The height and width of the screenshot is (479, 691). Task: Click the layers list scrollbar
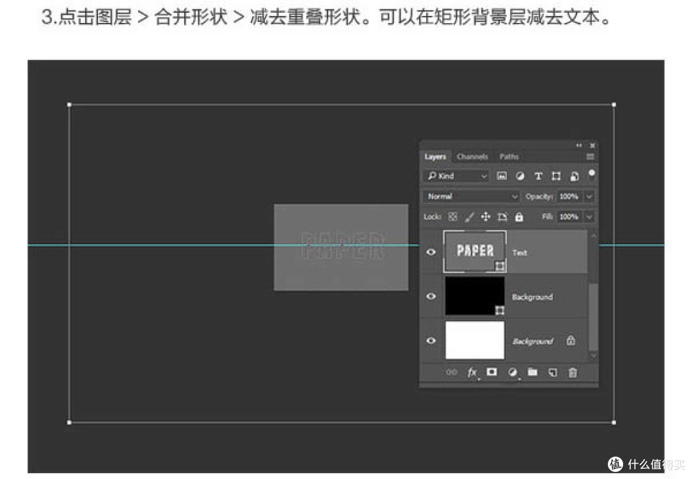(593, 317)
